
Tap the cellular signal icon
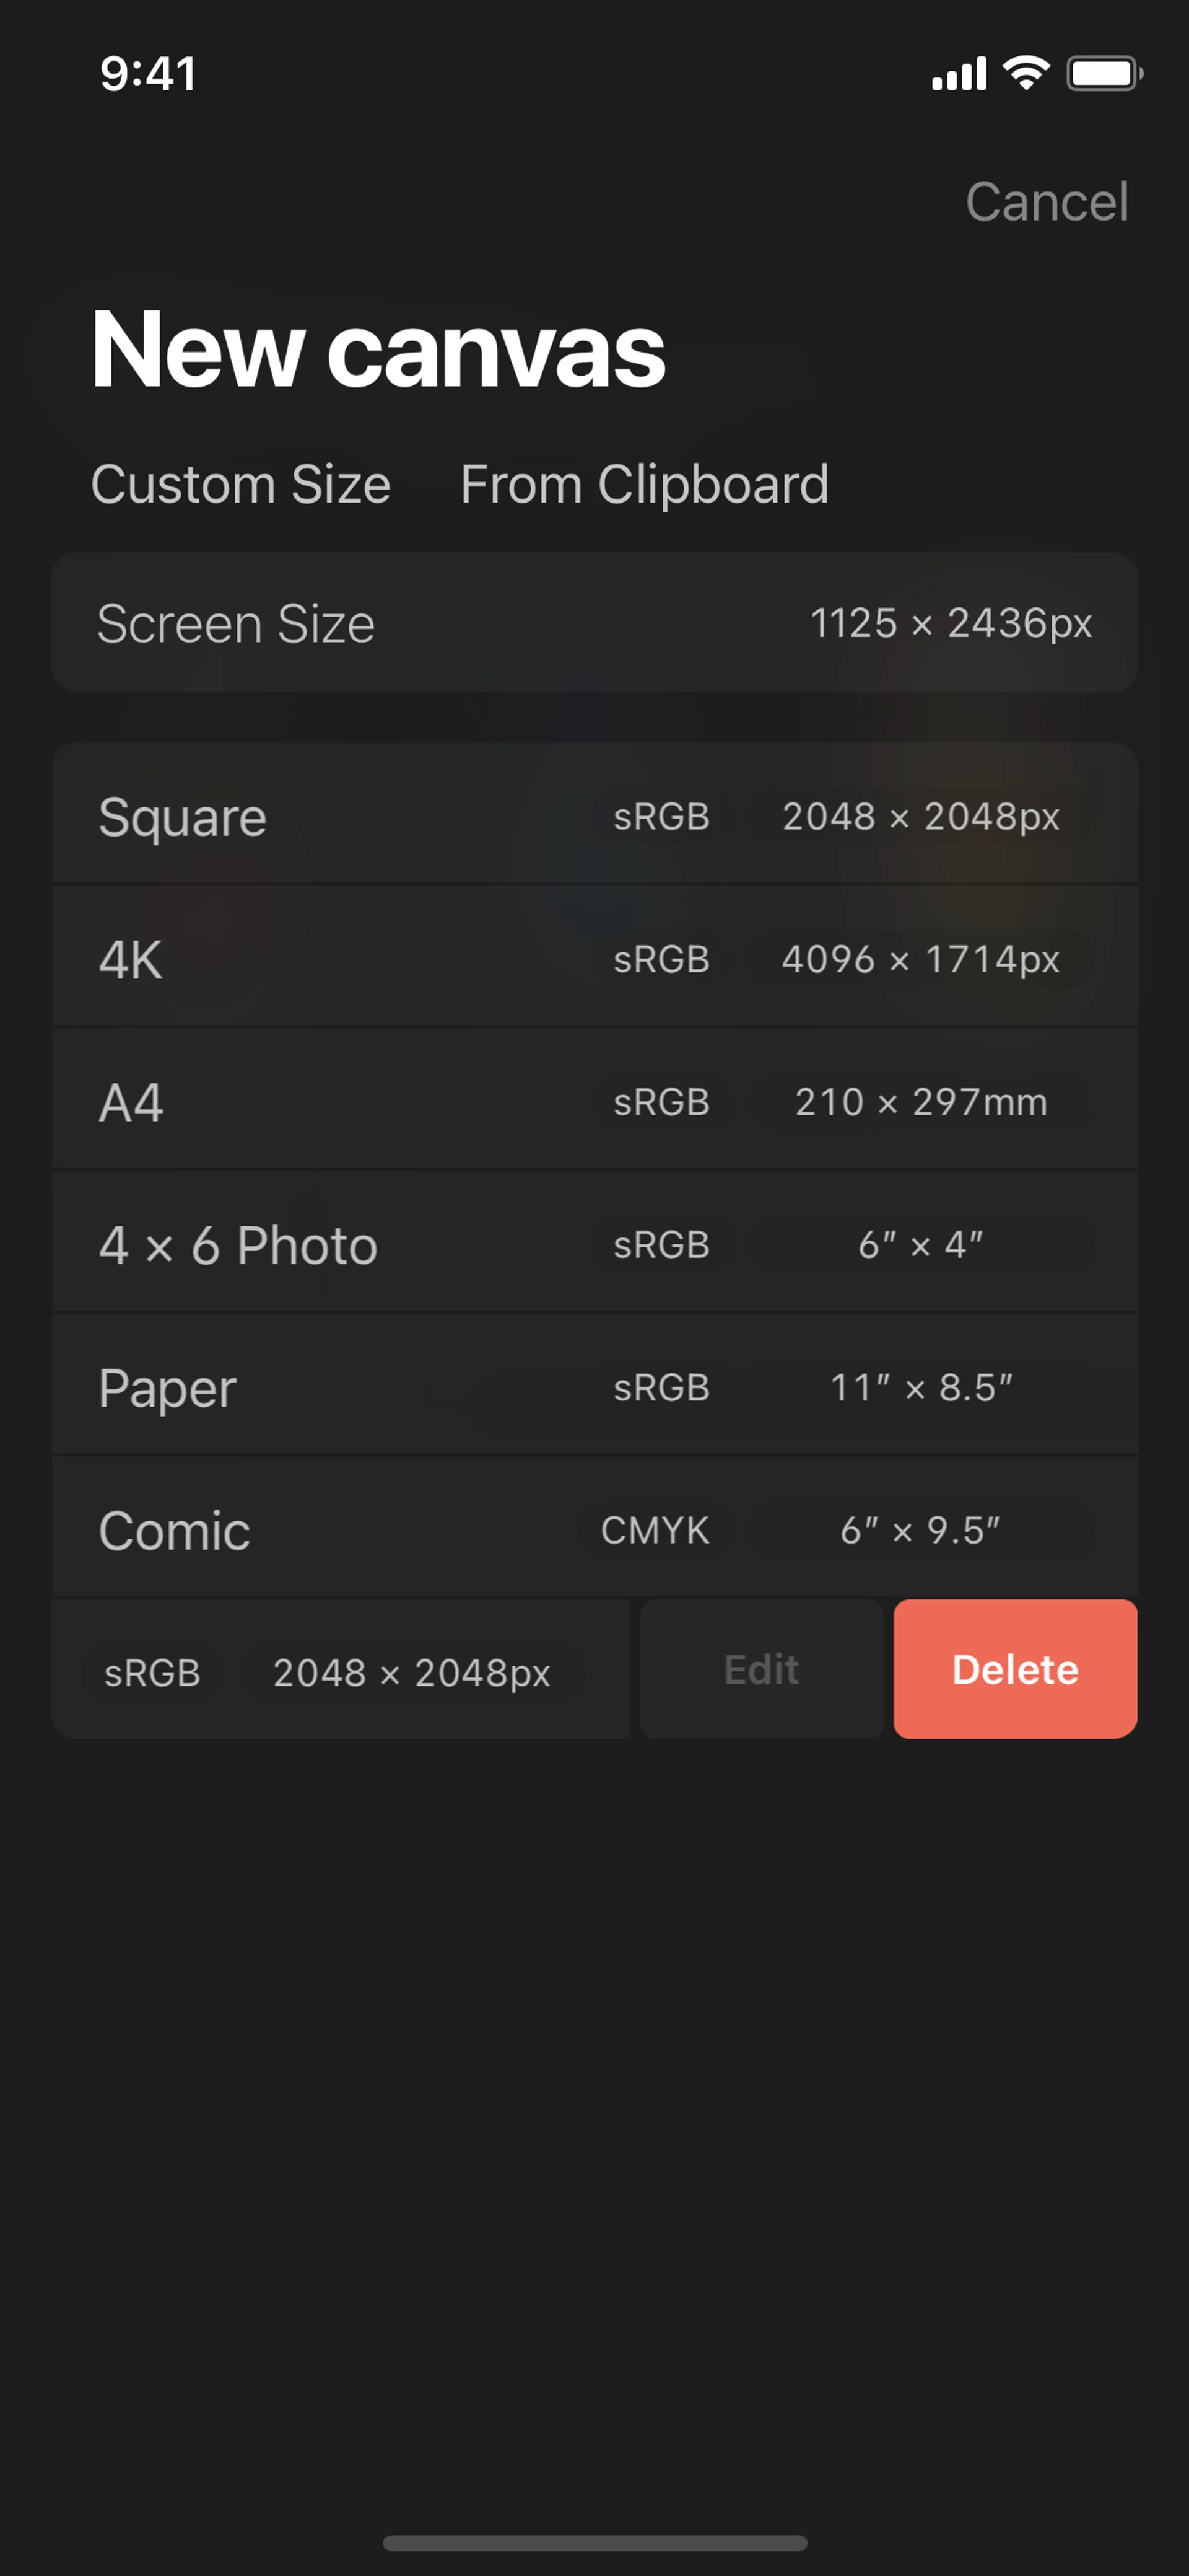958,74
